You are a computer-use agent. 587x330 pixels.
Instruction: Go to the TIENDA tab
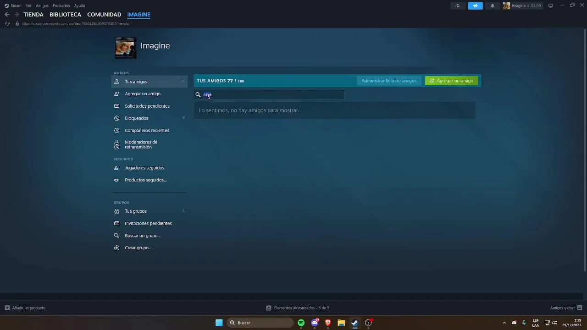coord(33,15)
